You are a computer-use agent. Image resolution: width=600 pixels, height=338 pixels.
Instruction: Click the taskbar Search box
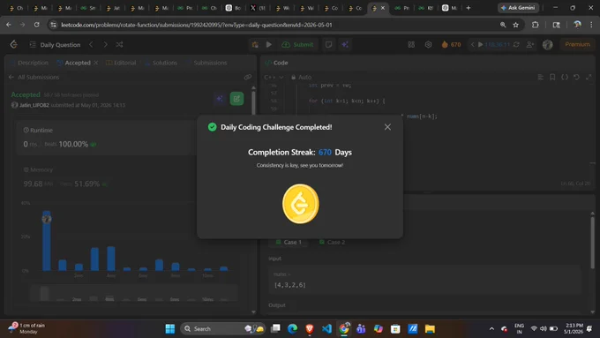coord(223,328)
